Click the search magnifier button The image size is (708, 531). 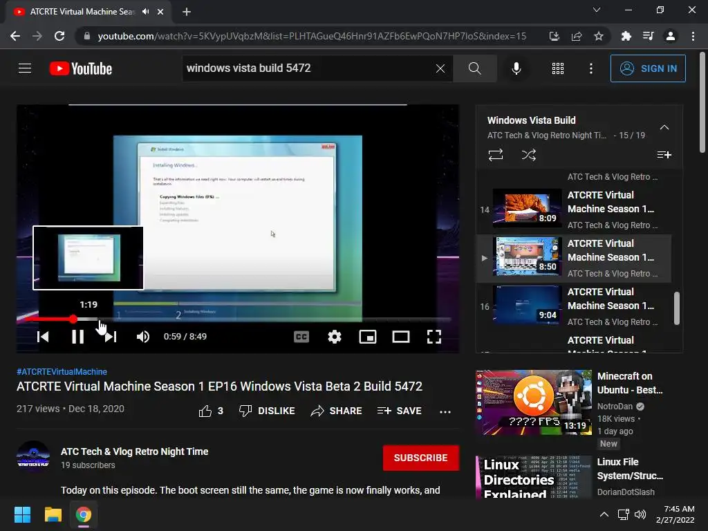coord(474,68)
